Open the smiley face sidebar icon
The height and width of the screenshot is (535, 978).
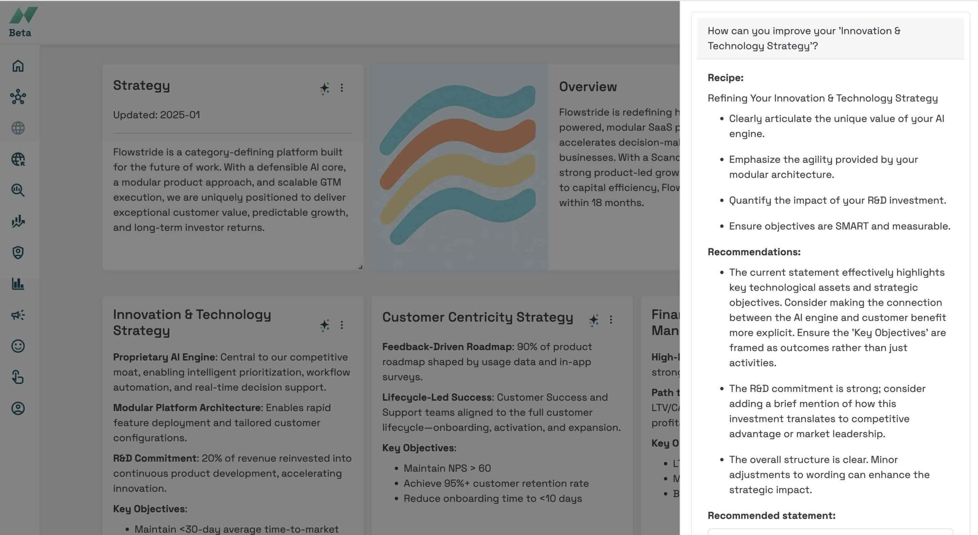click(x=18, y=346)
